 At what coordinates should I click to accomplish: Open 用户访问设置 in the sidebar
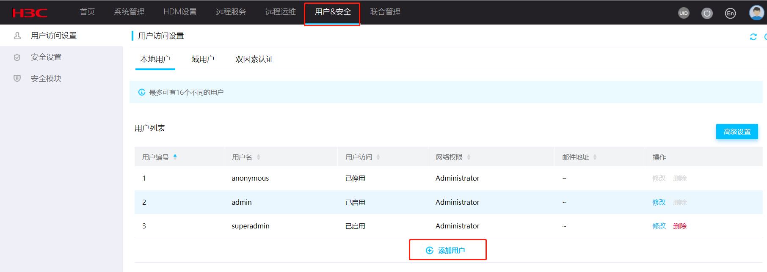pyautogui.click(x=53, y=36)
